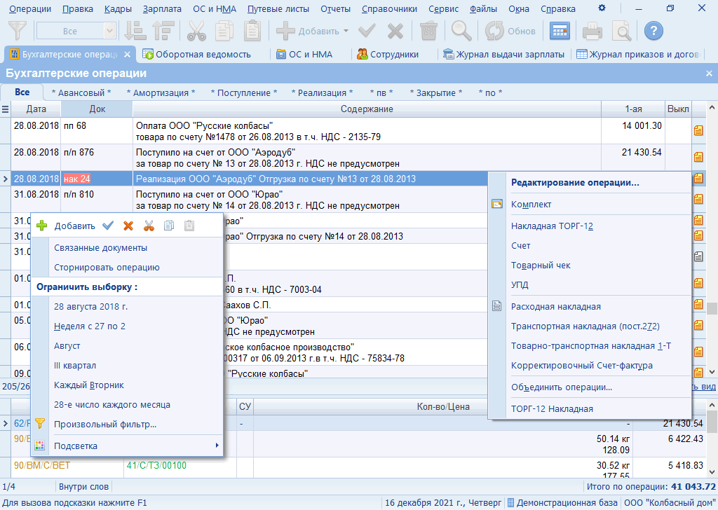Click the scissors cut icon in context menu

[x=149, y=226]
